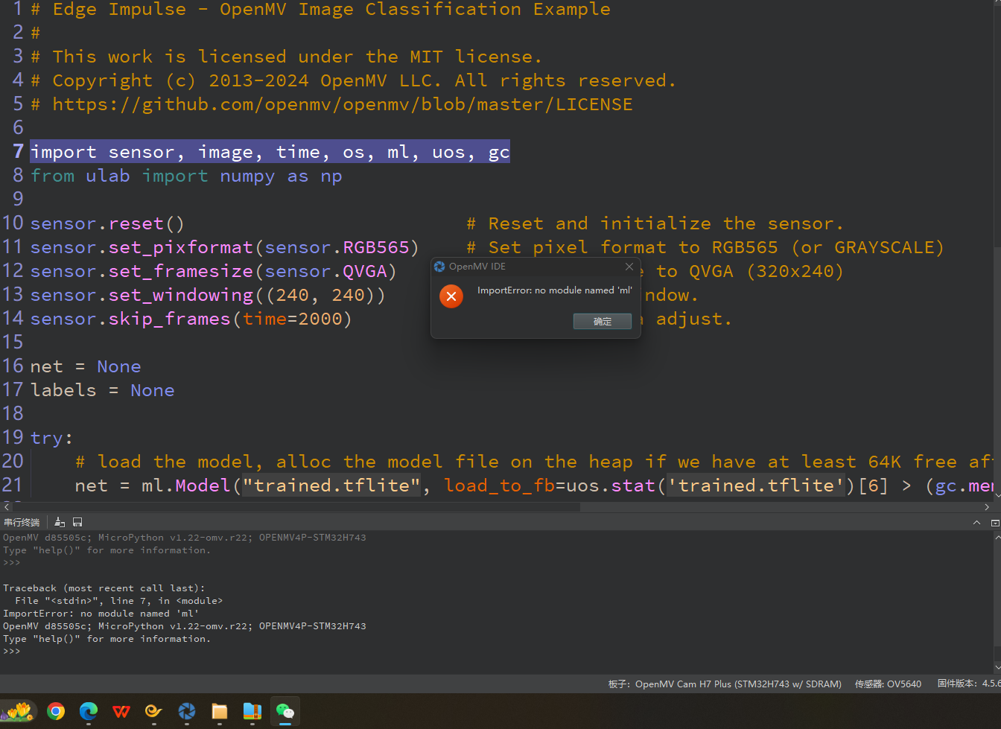1001x729 pixels.
Task: Click the terminal scrollbar down arrow
Action: coord(997,668)
